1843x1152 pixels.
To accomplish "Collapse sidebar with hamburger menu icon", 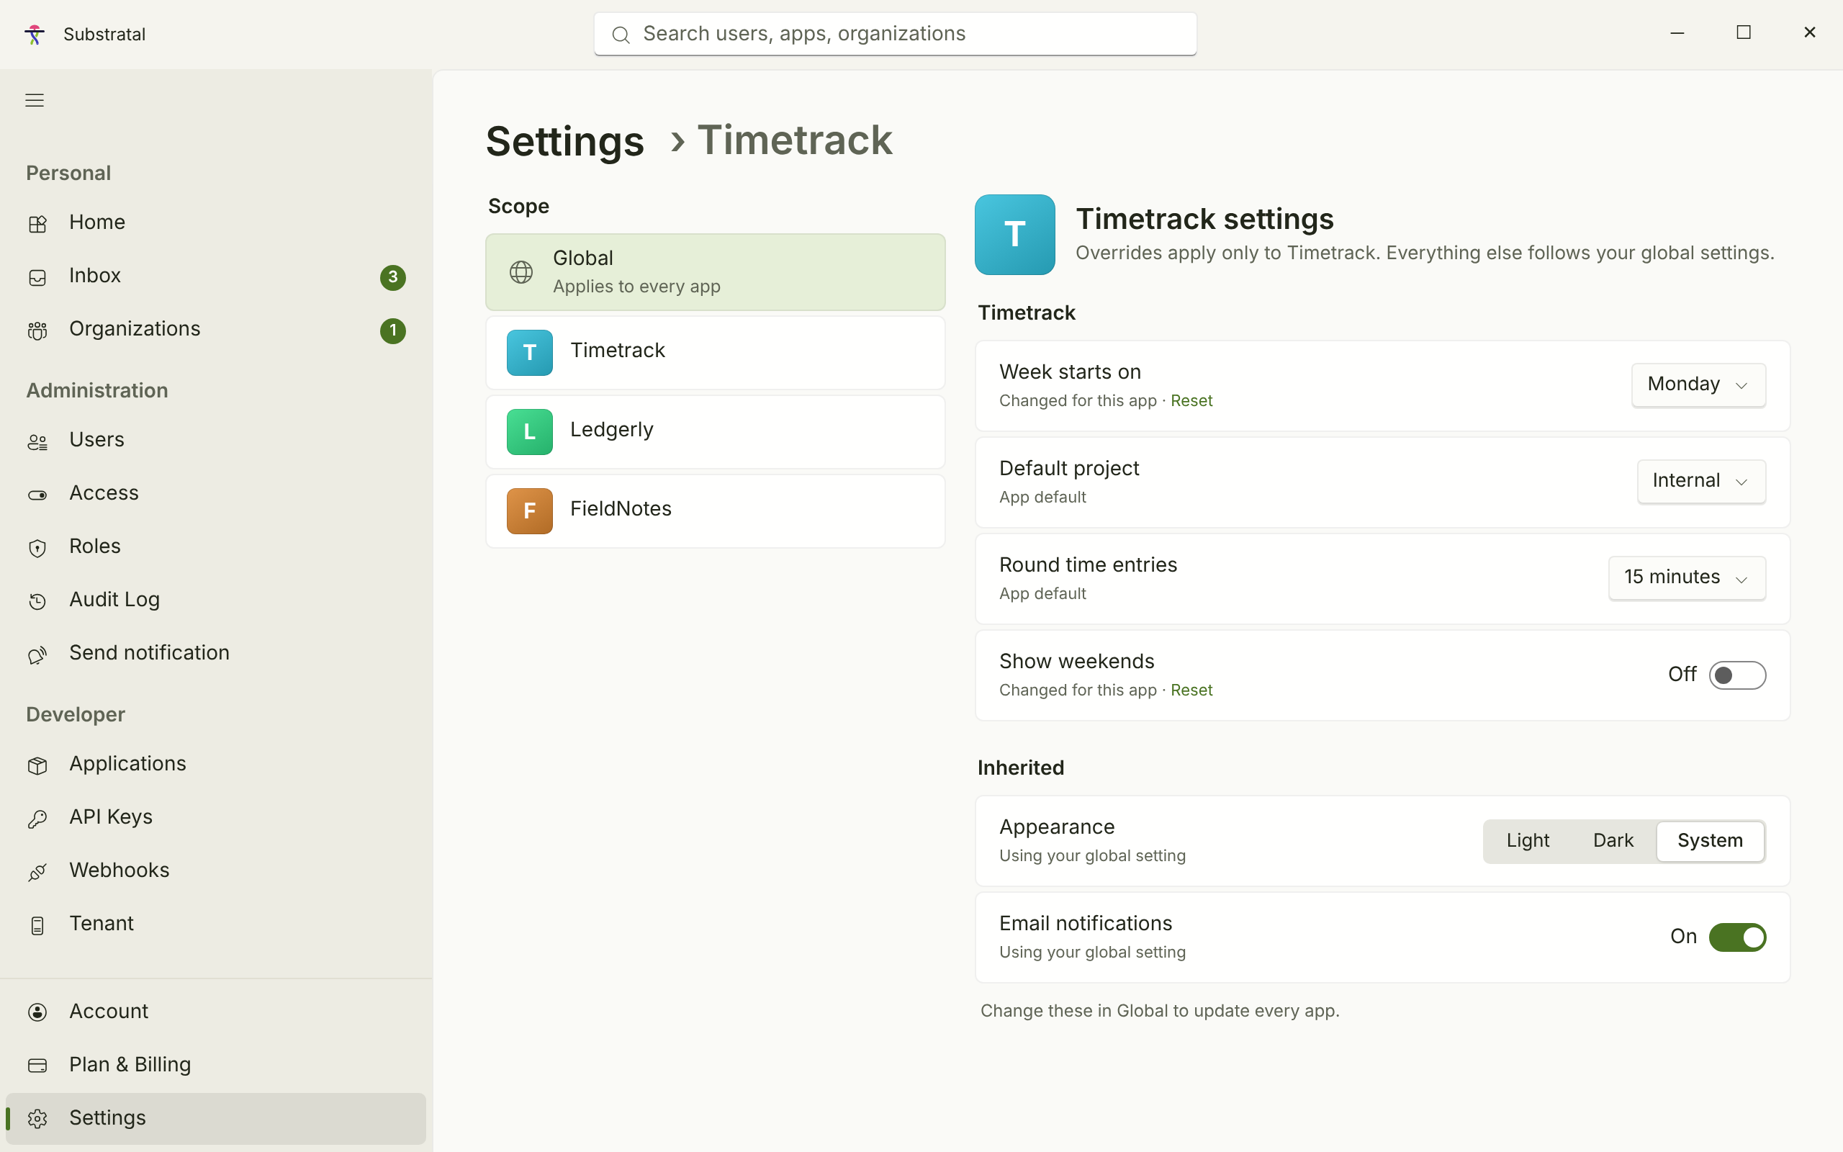I will pos(35,100).
